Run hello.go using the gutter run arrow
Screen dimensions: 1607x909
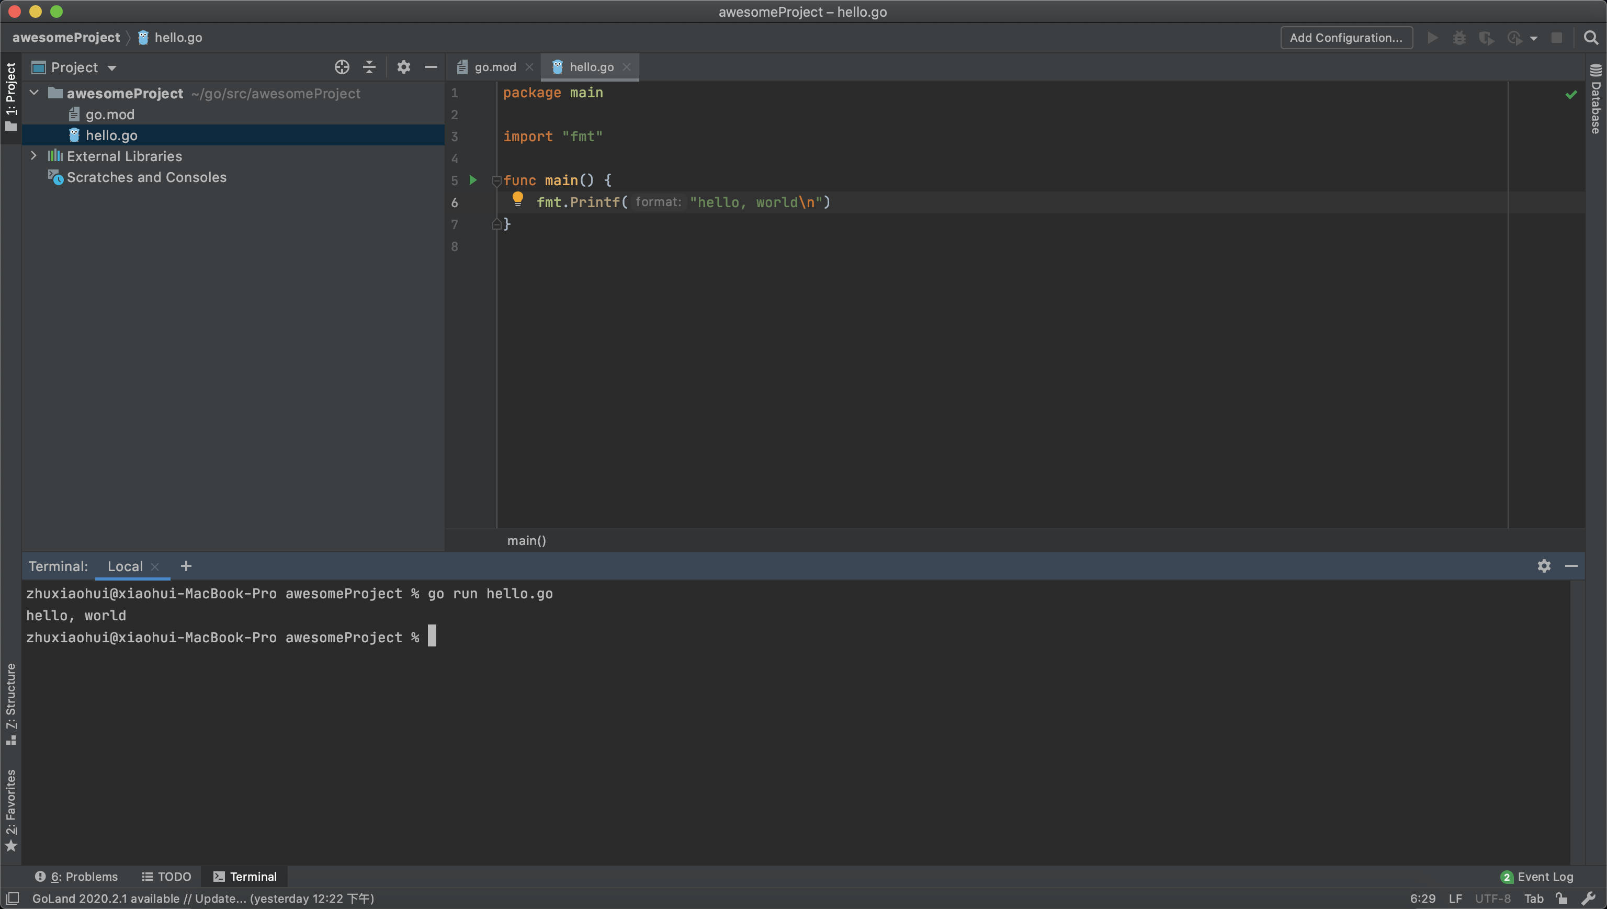(x=473, y=180)
